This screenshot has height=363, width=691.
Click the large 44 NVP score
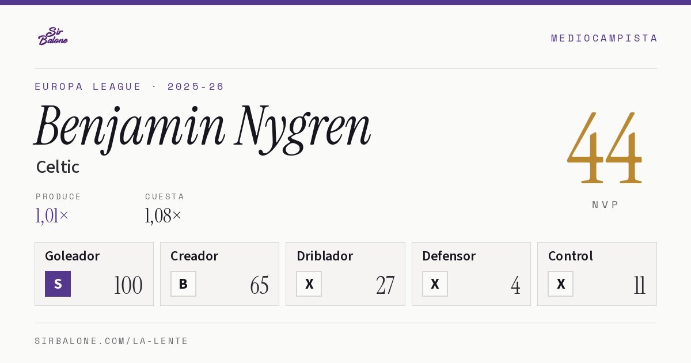coord(605,148)
